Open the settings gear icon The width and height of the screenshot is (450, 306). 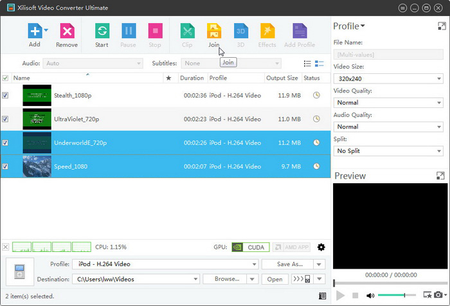pos(321,247)
